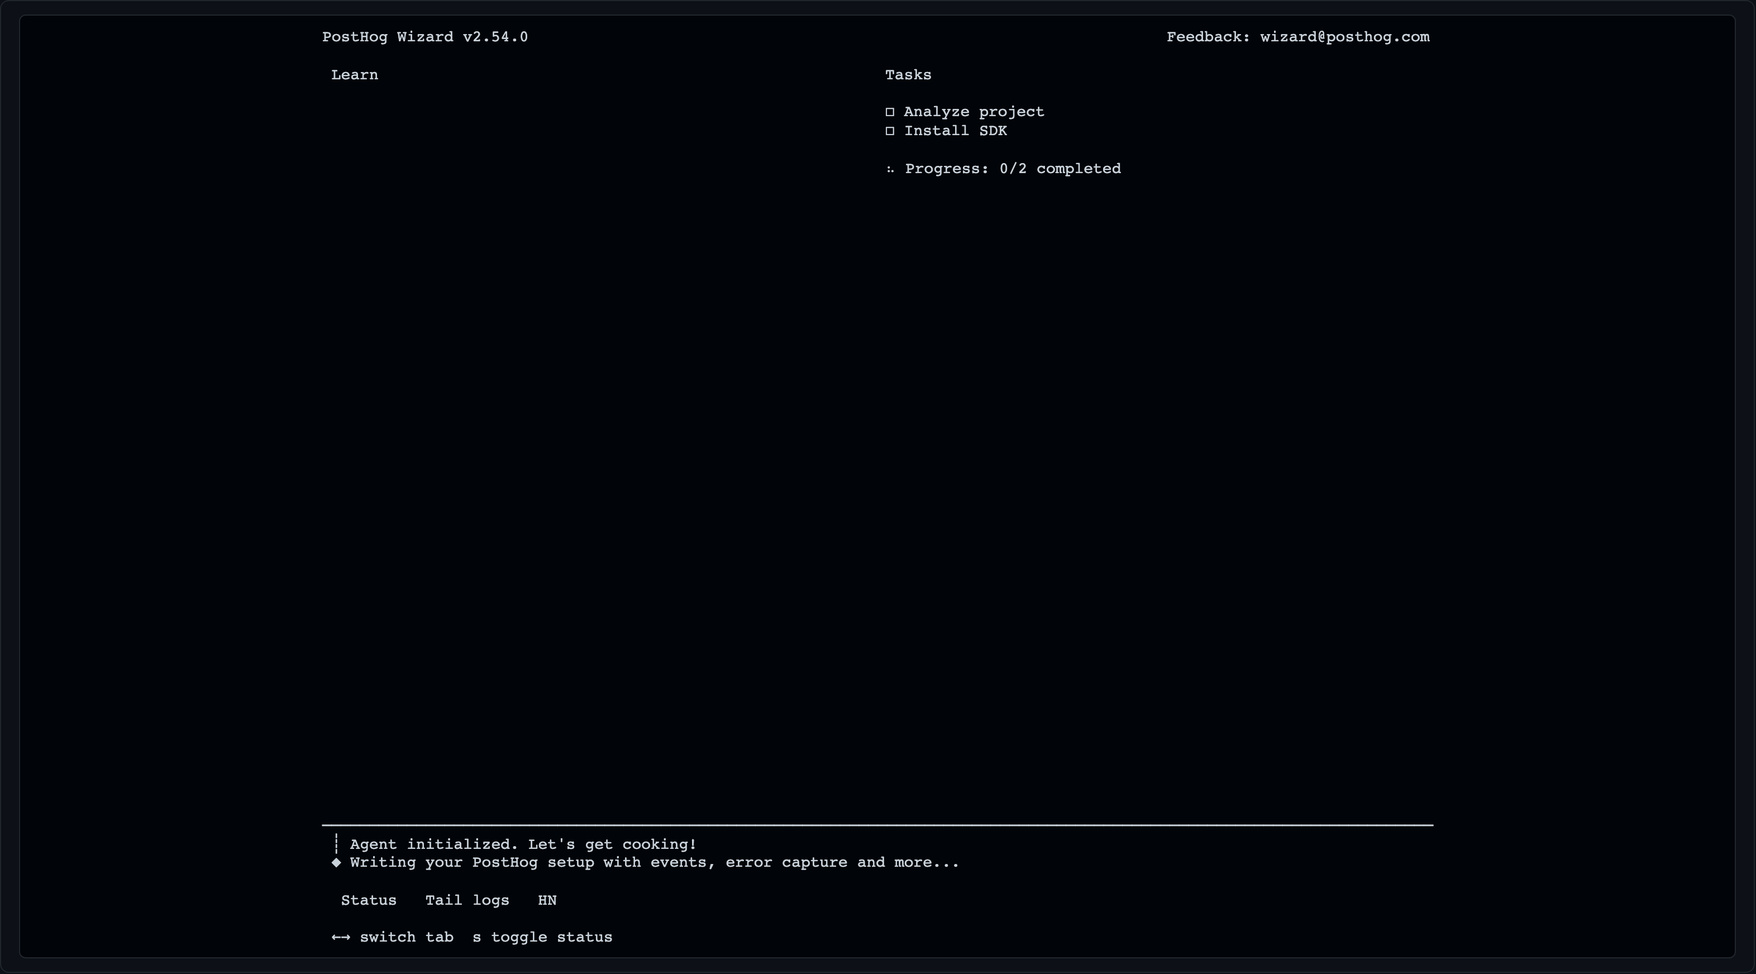The width and height of the screenshot is (1756, 974).
Task: Click the PostHog Wizard v2.54.0 title
Action: click(424, 37)
